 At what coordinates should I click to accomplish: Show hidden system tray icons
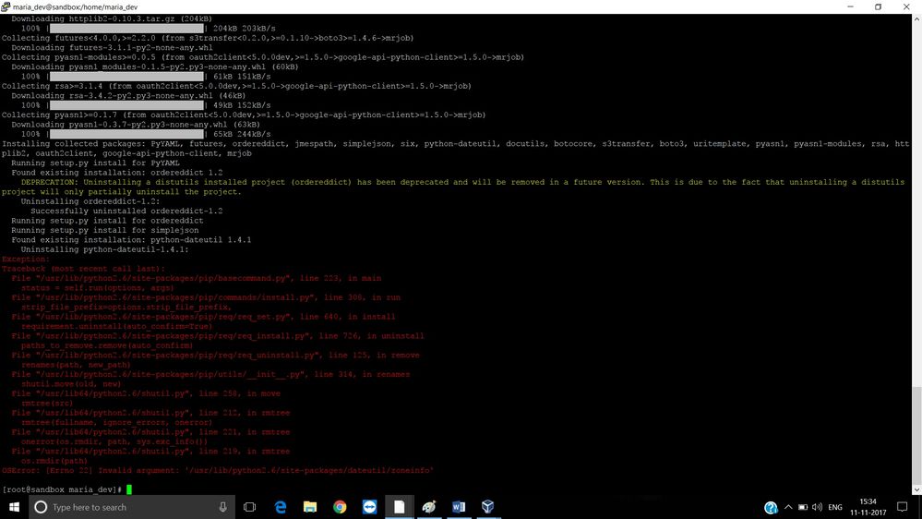click(x=788, y=507)
